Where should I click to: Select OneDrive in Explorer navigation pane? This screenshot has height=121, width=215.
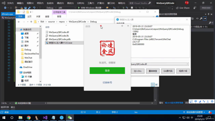click(28, 67)
